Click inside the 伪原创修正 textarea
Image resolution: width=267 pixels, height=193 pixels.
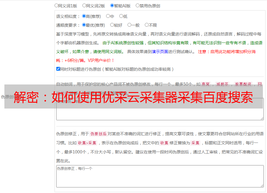(x=160, y=176)
